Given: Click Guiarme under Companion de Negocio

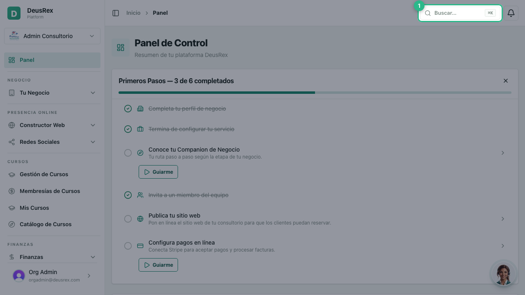Looking at the screenshot, I should [x=158, y=172].
